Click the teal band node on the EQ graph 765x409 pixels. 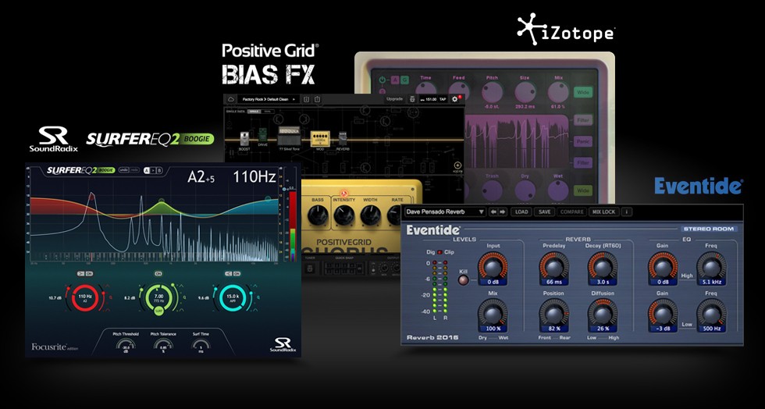pyautogui.click(x=267, y=198)
